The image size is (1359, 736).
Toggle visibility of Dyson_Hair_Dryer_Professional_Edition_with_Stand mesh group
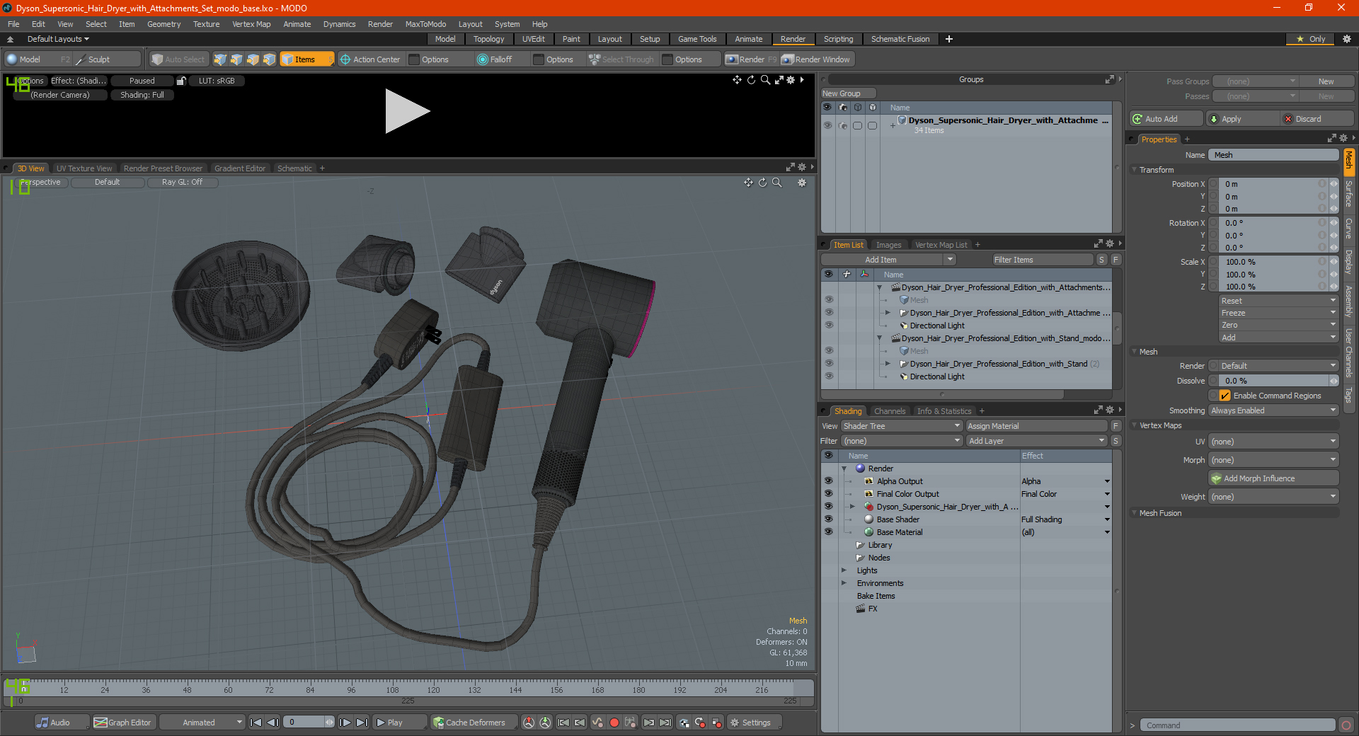[829, 364]
